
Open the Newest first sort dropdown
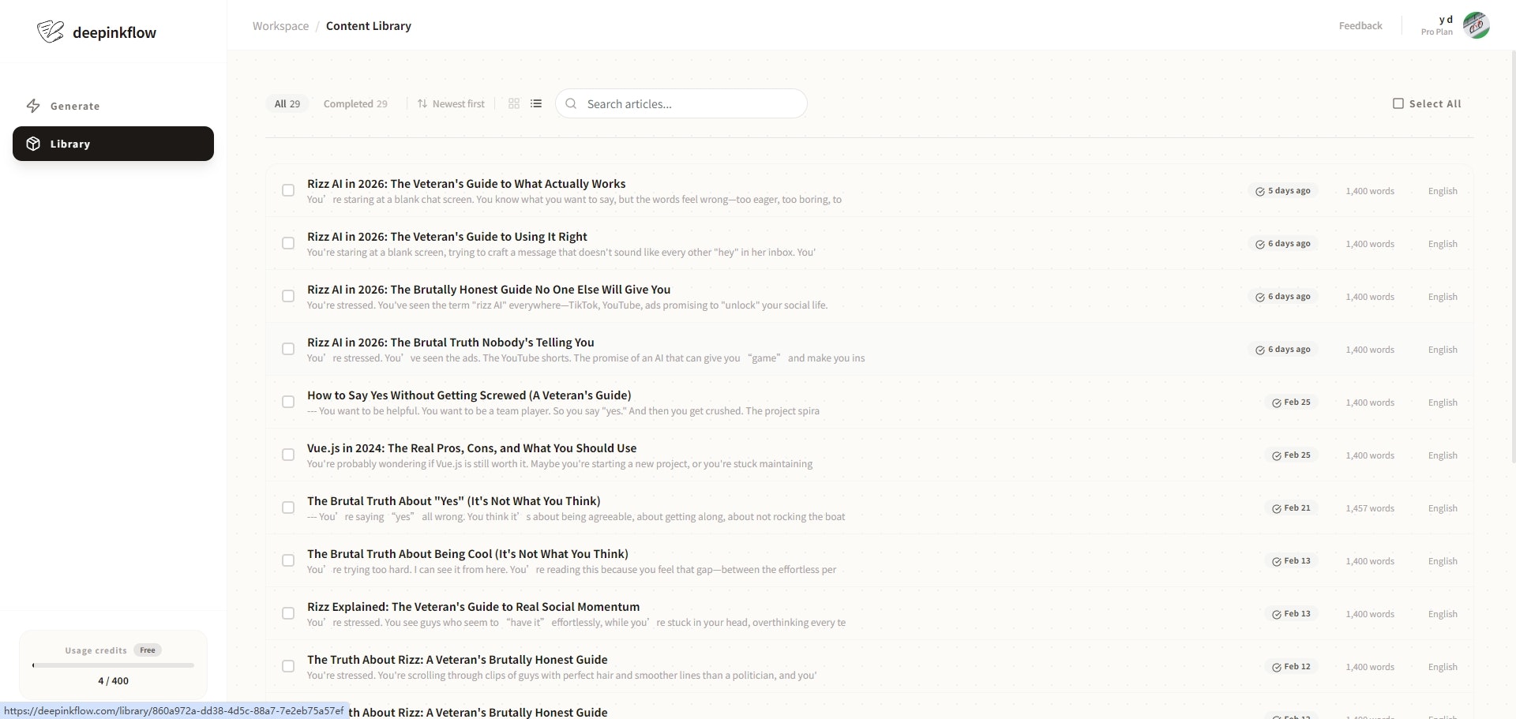[458, 103]
